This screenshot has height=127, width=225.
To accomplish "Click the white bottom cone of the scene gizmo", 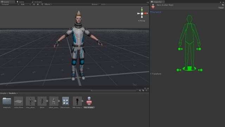I will (x=142, y=17).
